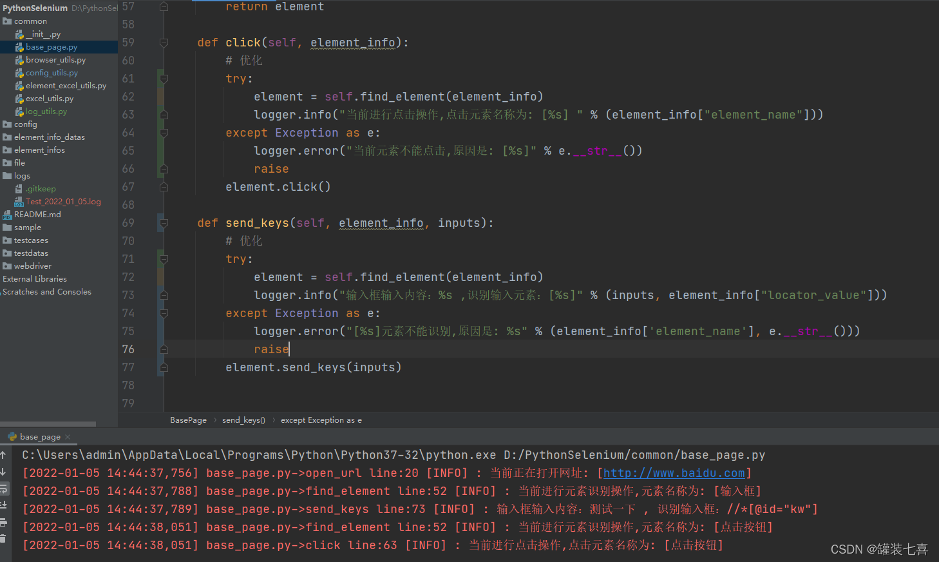Click the Python icon on the base_page run tab
This screenshot has height=562, width=939.
pyautogui.click(x=12, y=437)
